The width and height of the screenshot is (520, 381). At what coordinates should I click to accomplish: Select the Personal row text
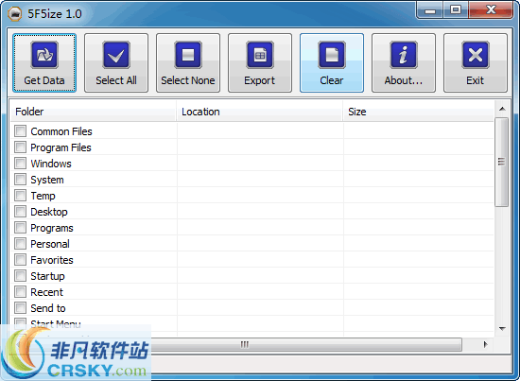tap(50, 244)
